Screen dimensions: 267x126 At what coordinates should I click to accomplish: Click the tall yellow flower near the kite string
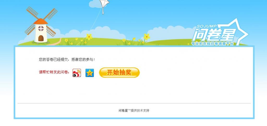click(89, 37)
